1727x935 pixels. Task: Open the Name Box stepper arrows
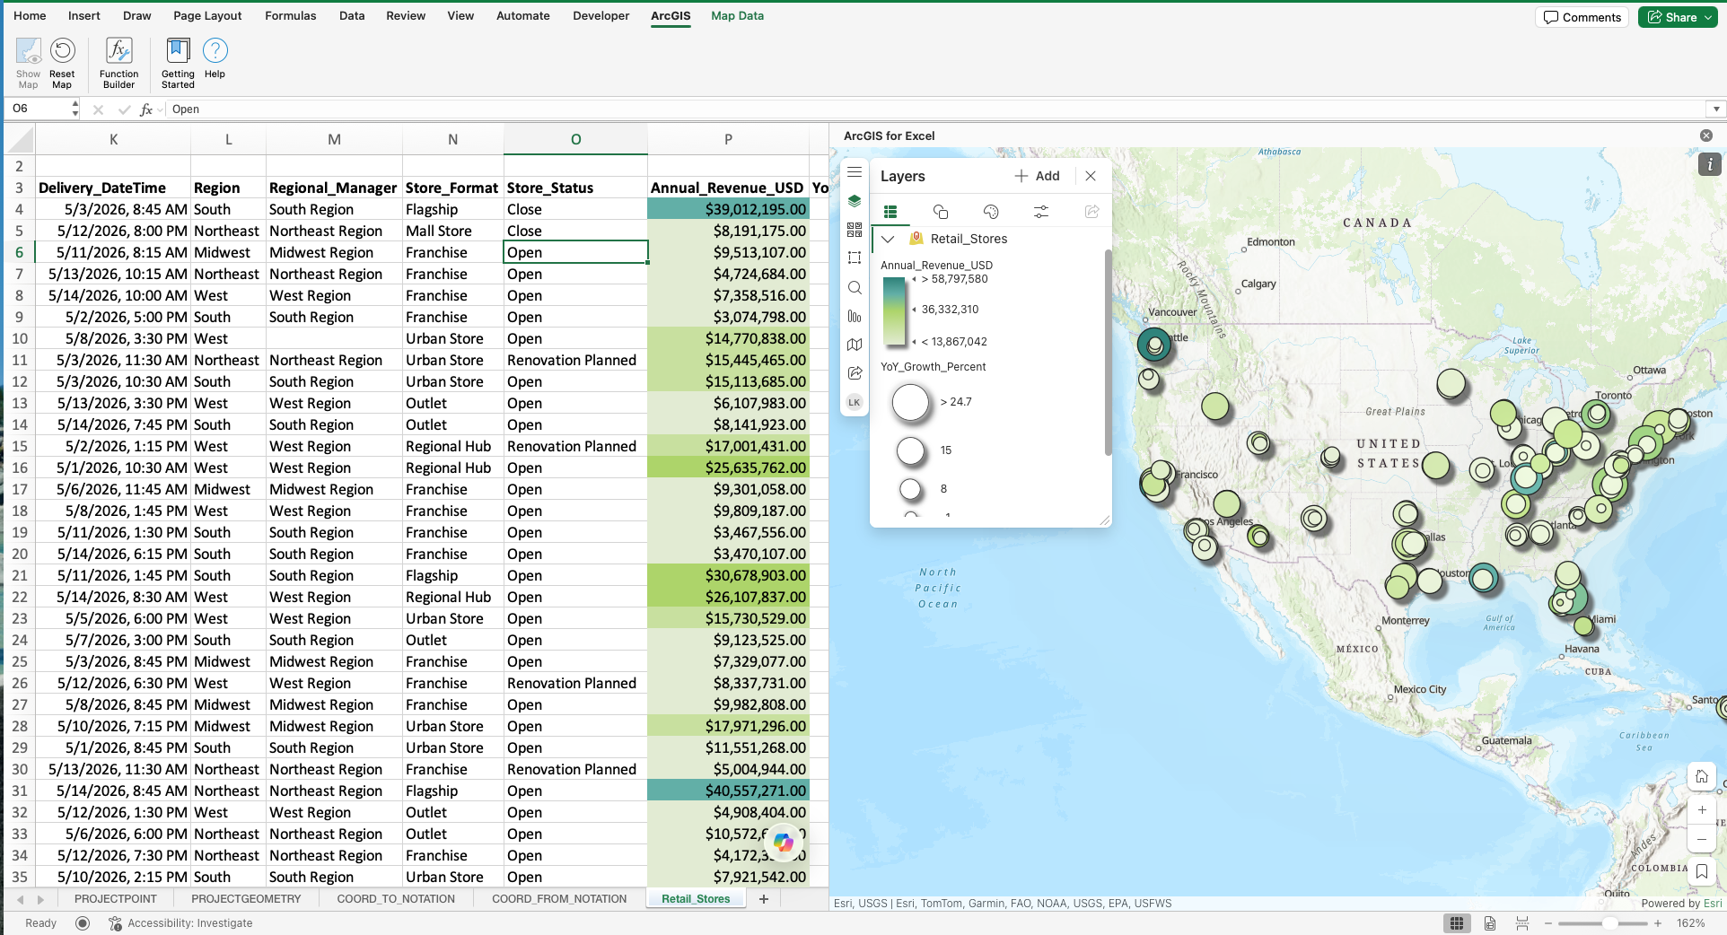point(75,109)
